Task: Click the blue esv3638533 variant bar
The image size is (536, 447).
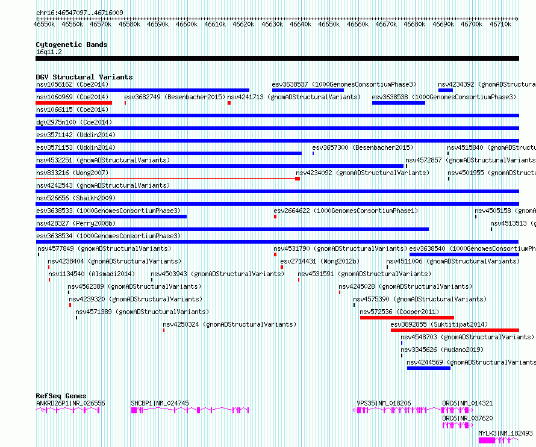Action: [x=111, y=217]
